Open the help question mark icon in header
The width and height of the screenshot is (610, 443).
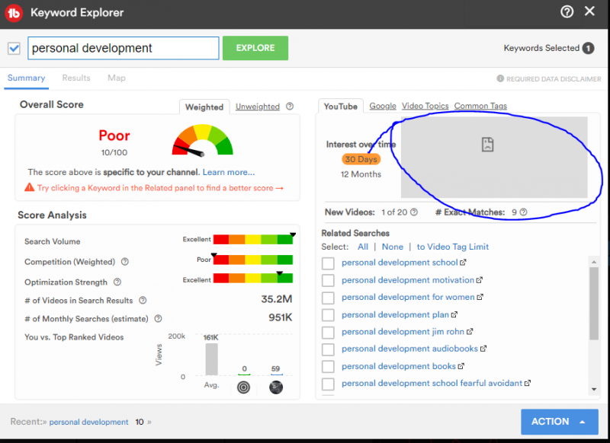tap(567, 11)
